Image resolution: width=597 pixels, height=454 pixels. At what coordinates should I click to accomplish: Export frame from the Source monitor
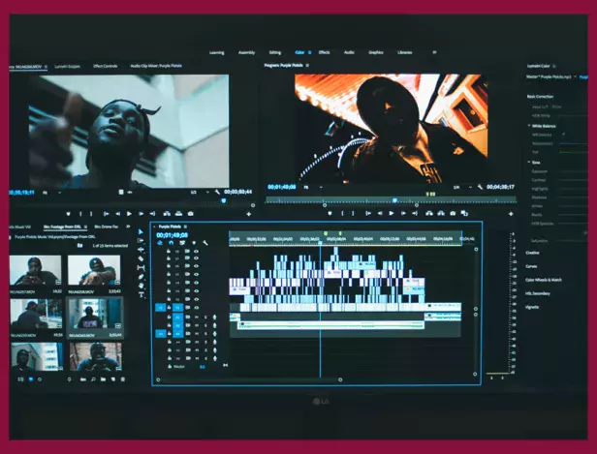tap(190, 214)
